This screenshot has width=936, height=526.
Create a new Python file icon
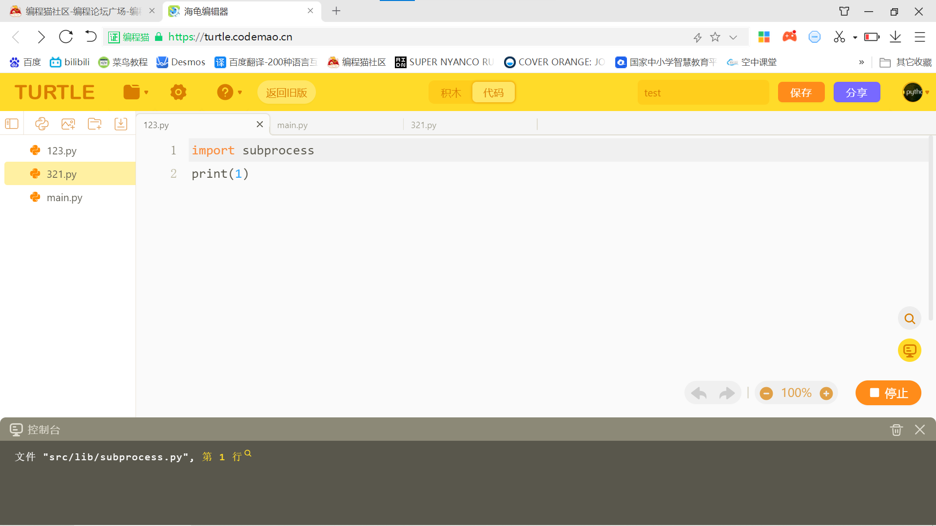(x=42, y=124)
